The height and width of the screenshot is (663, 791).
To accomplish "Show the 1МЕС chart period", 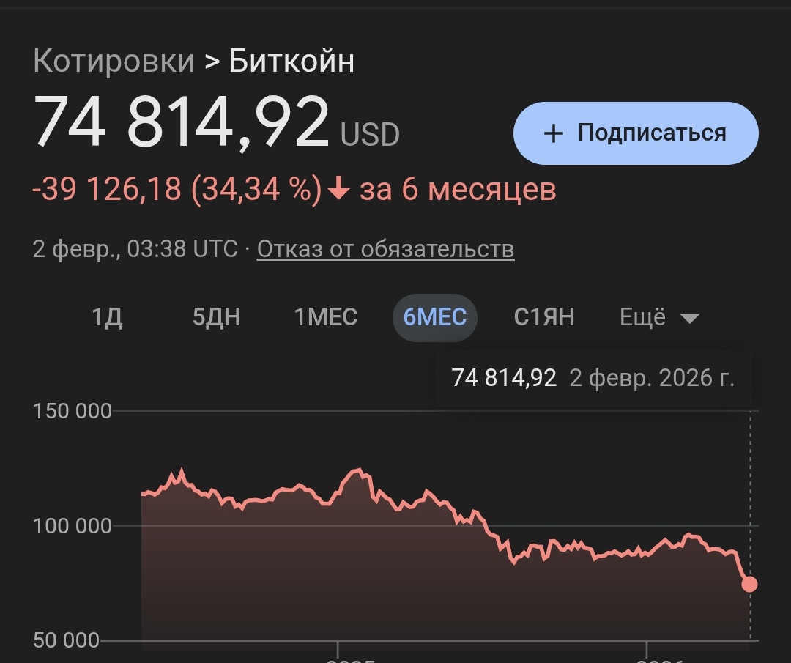I will pos(325,317).
